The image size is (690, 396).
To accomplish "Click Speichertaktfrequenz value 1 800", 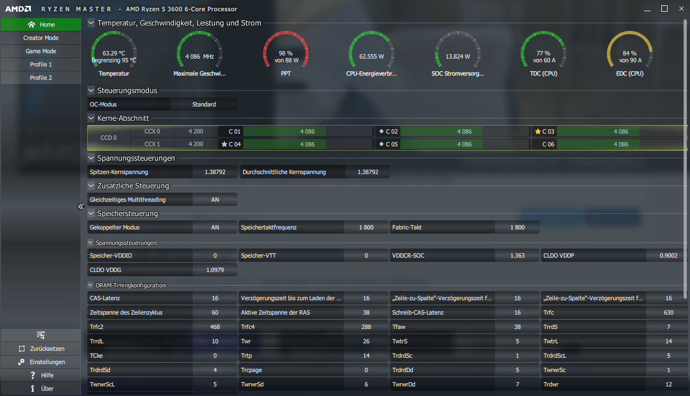I will (366, 227).
